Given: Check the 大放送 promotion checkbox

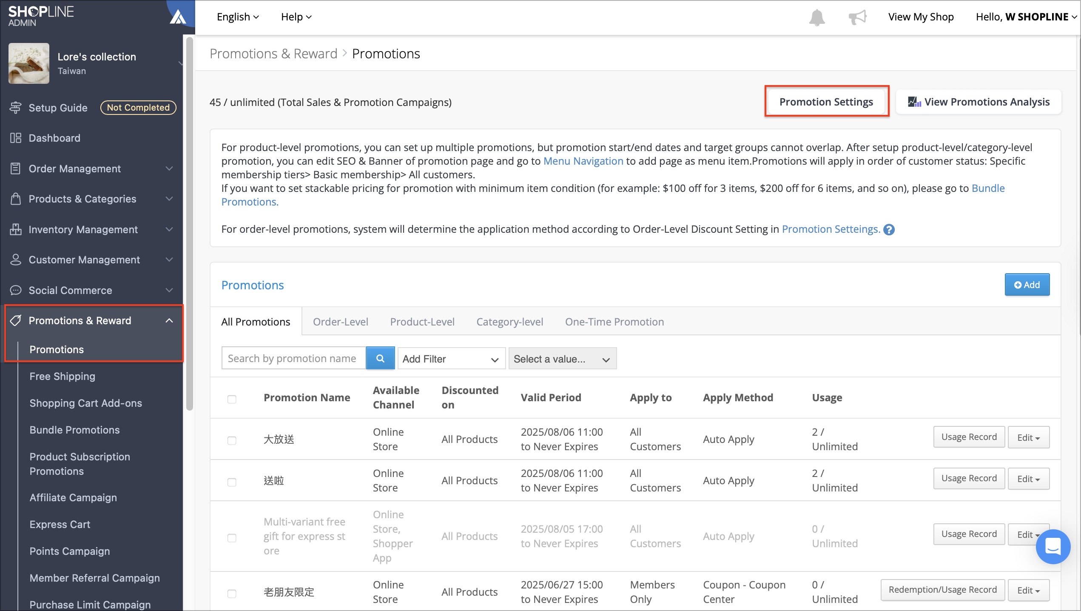Looking at the screenshot, I should pos(232,440).
